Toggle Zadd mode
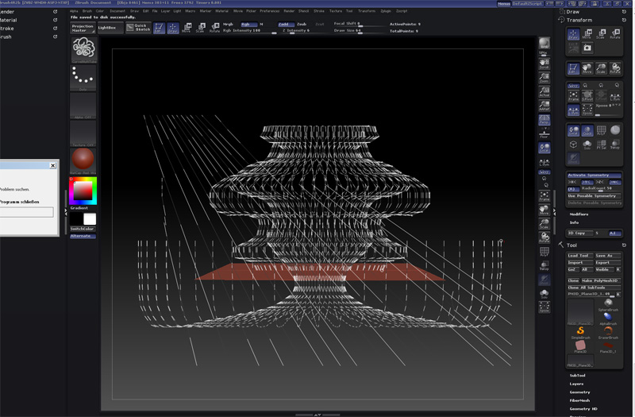This screenshot has height=417, width=635. (286, 25)
